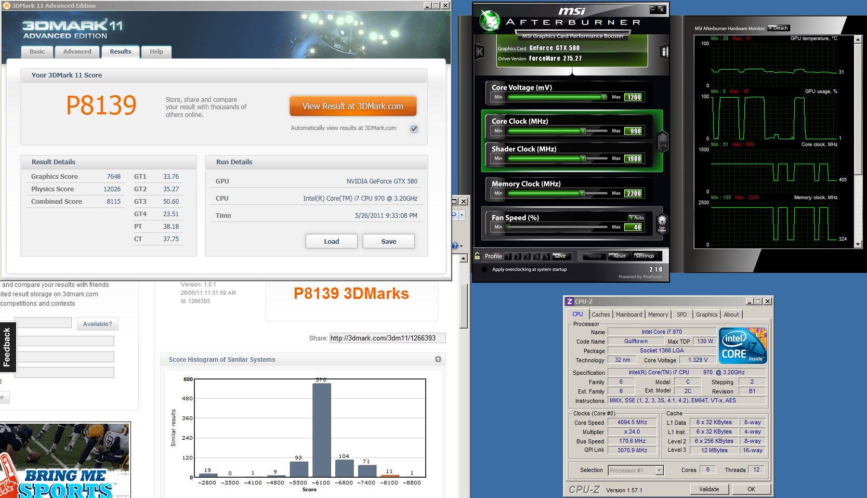Open the small dropdown arrow beside browser icon
867x498 pixels.
[x=462, y=215]
